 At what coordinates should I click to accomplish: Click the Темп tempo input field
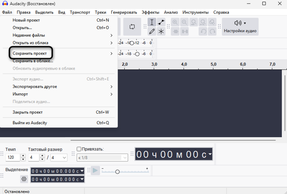[12, 157]
